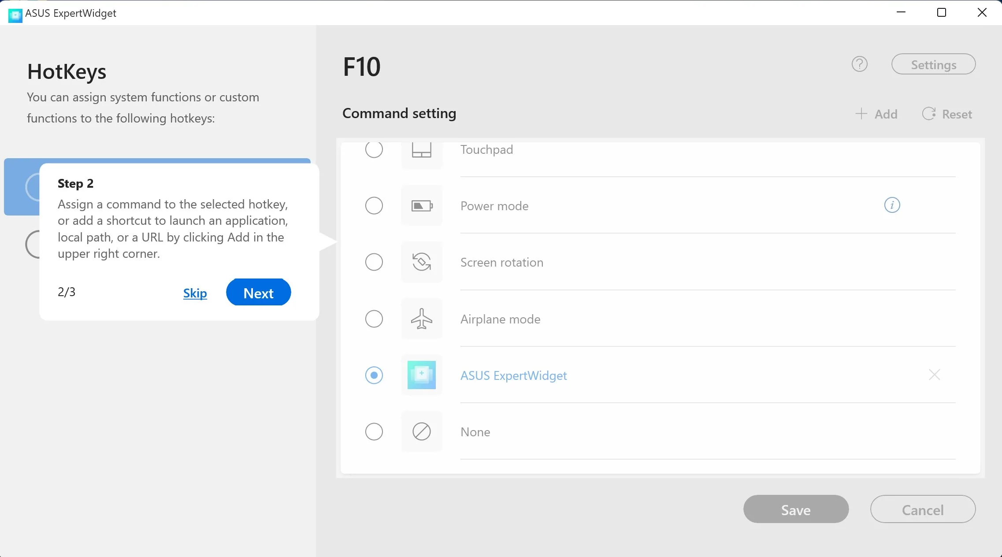The height and width of the screenshot is (557, 1002).
Task: Click the Power mode battery icon
Action: (x=422, y=206)
